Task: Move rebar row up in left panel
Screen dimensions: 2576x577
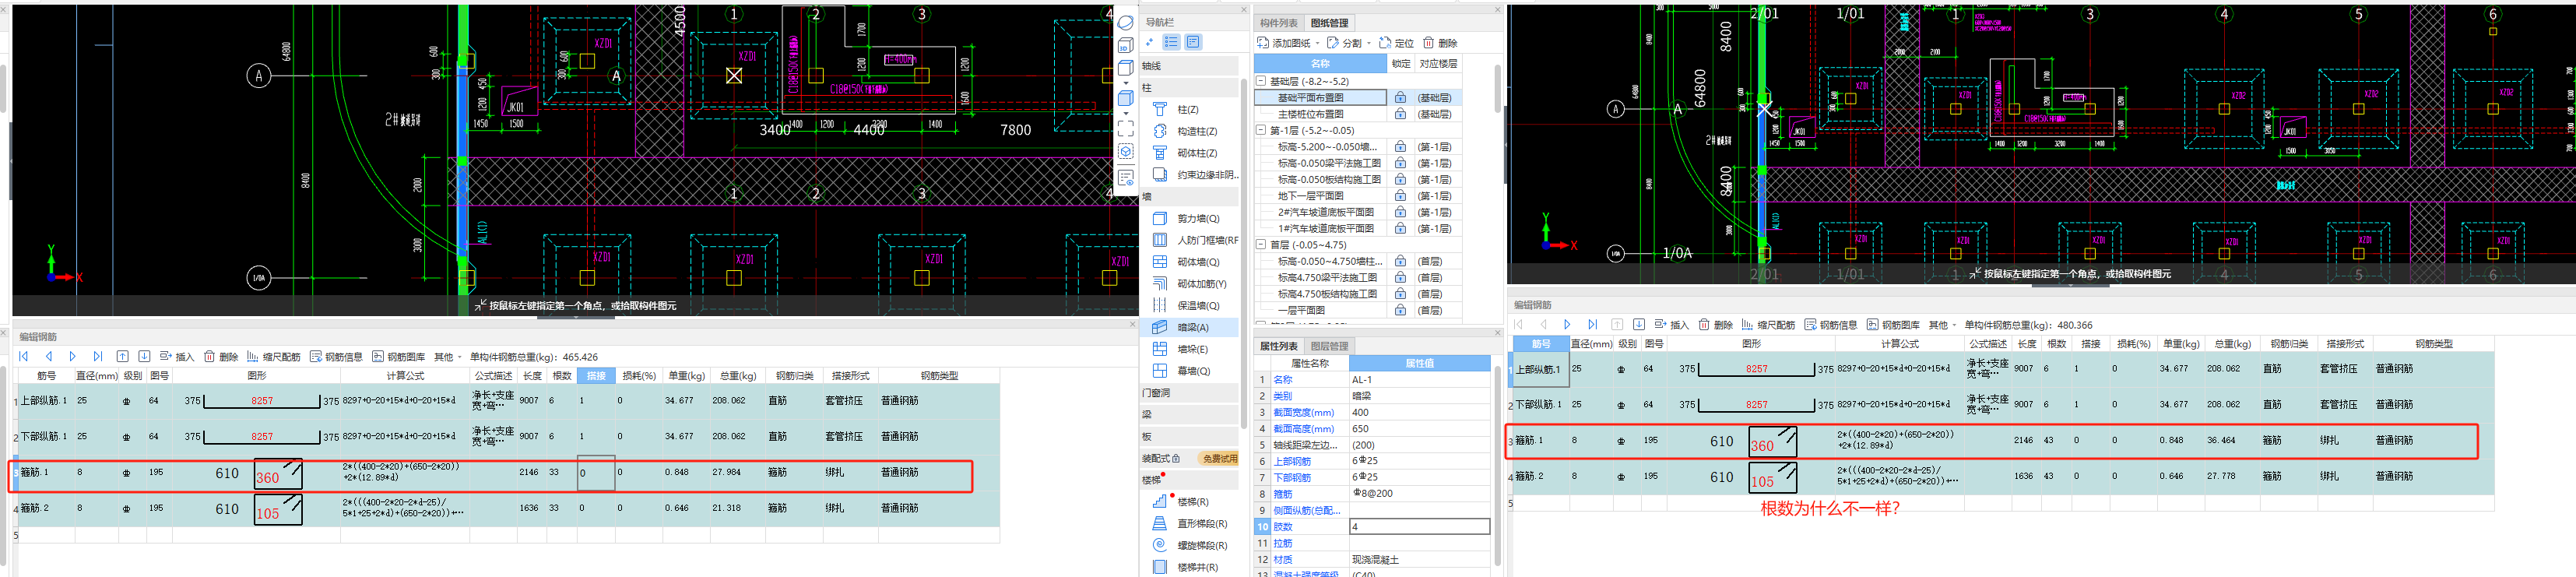Action: (x=122, y=356)
